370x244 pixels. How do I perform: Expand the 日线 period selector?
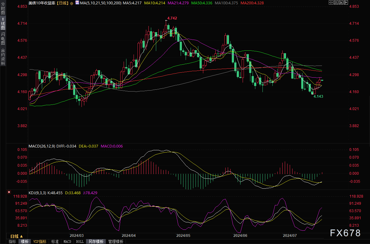coord(17,236)
